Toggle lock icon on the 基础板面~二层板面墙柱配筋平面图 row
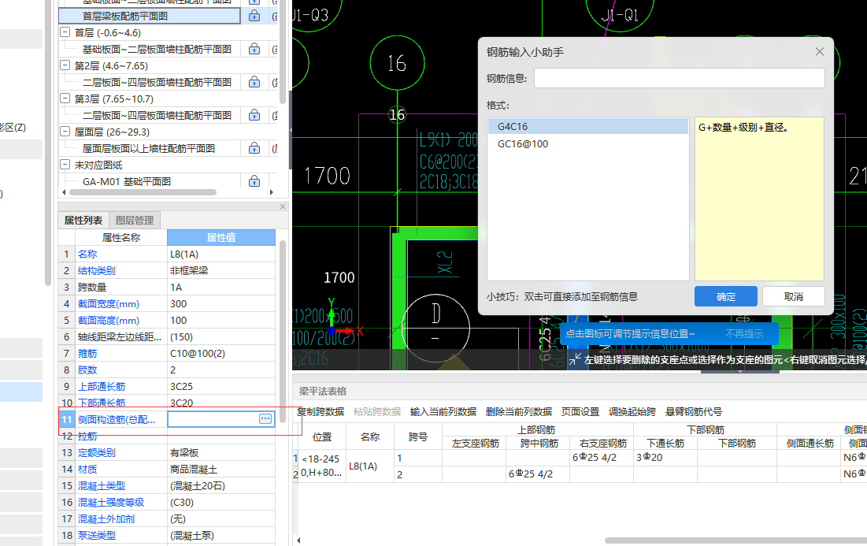The height and width of the screenshot is (546, 867). [x=254, y=49]
